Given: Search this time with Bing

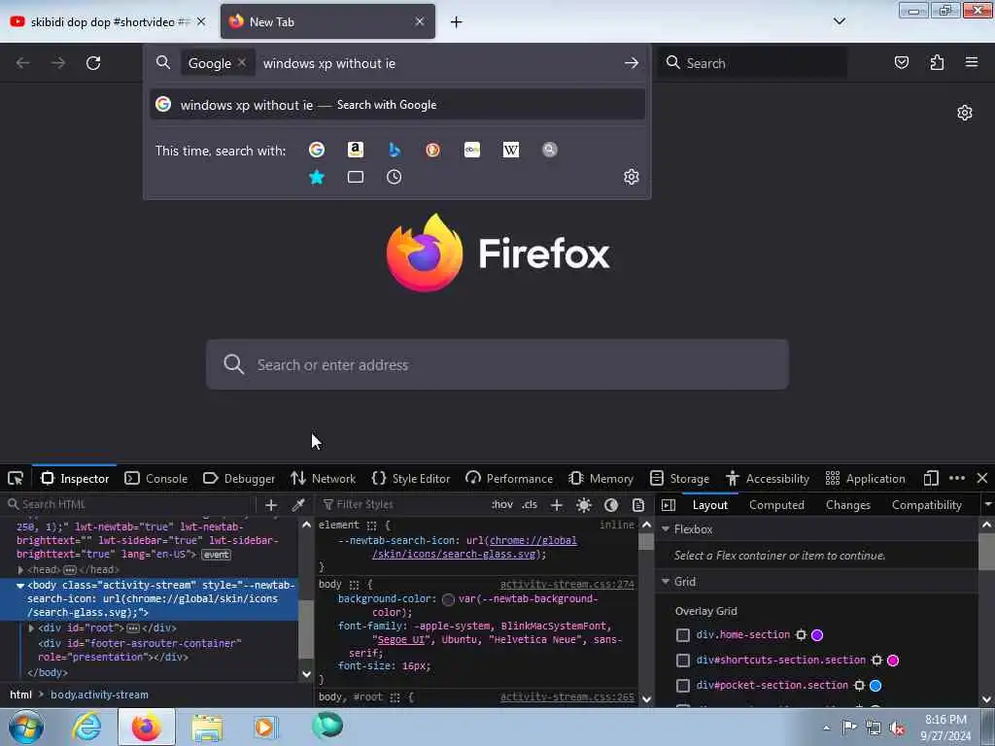Looking at the screenshot, I should (395, 150).
